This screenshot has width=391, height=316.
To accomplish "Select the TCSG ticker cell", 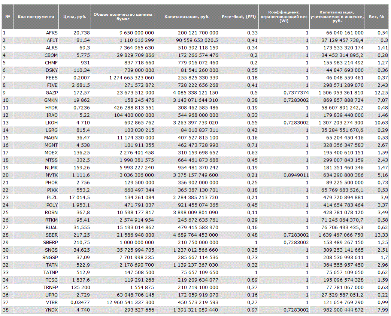I will click(x=36, y=280).
